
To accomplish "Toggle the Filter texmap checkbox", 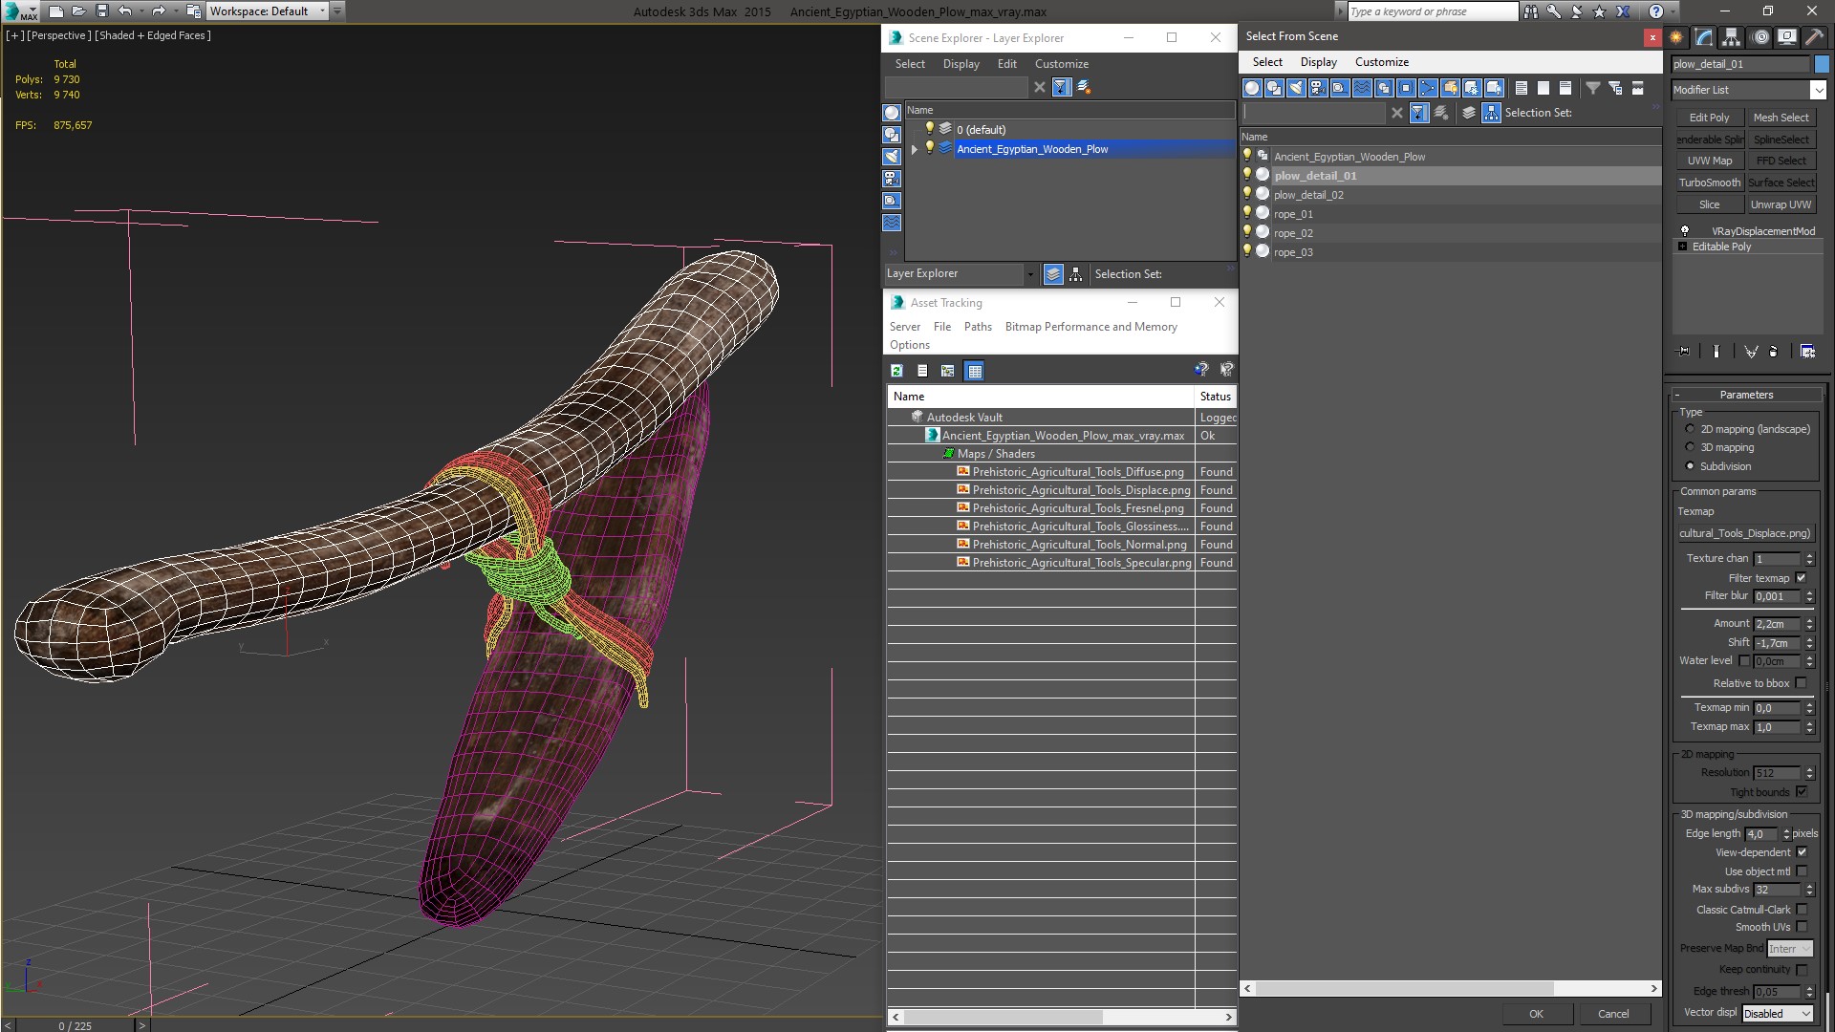I will [x=1802, y=578].
